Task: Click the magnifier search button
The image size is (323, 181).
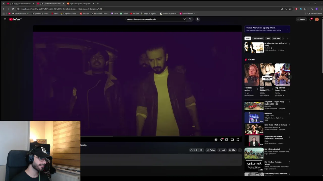Action: pyautogui.click(x=190, y=19)
